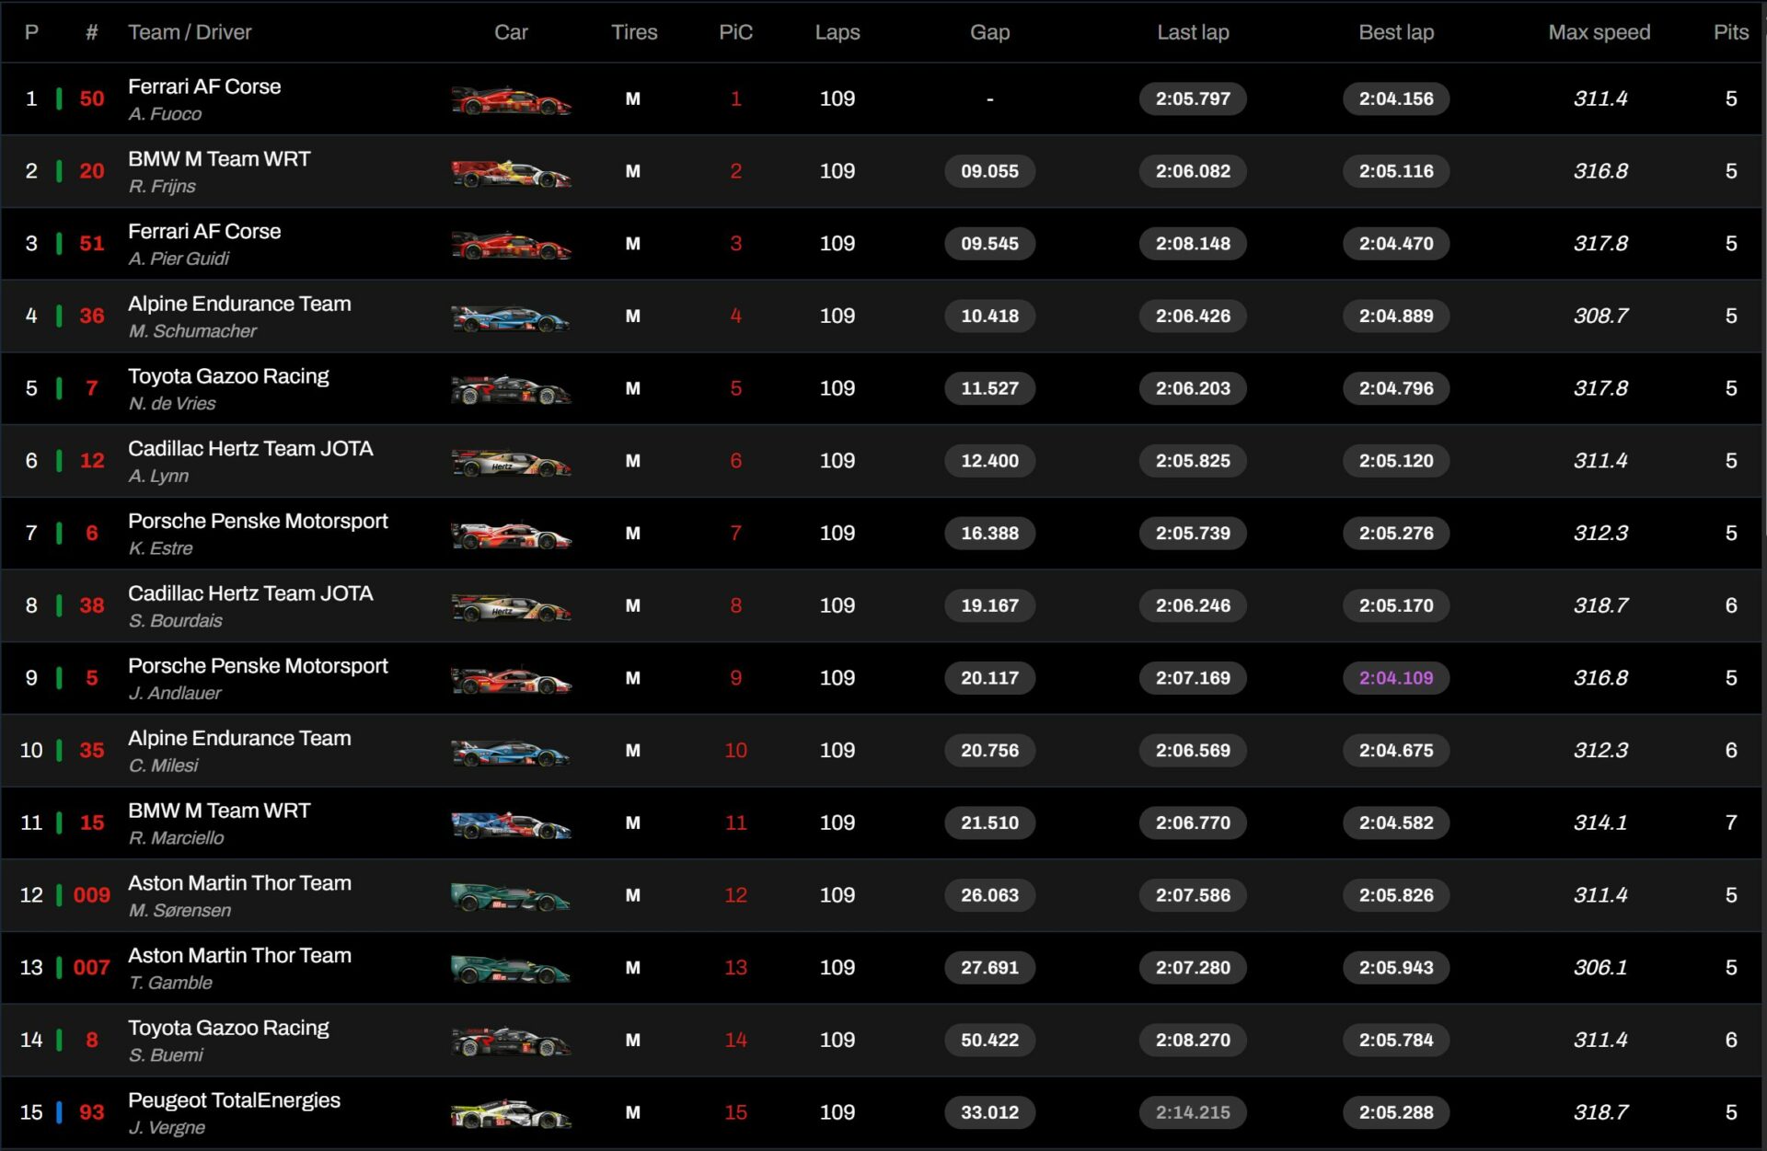
Task: Click the Michelin M tire mark for R. Frijns
Action: pos(633,171)
